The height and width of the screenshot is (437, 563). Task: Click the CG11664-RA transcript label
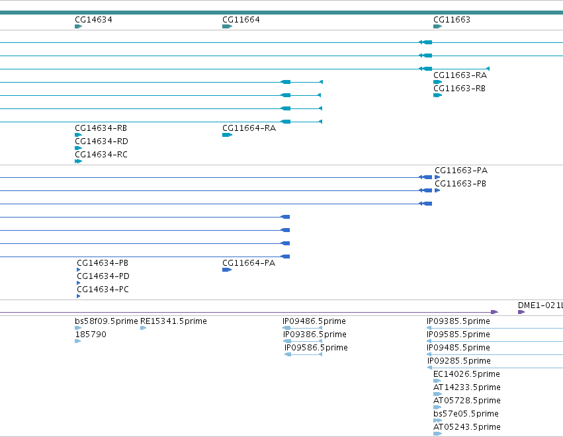(249, 128)
